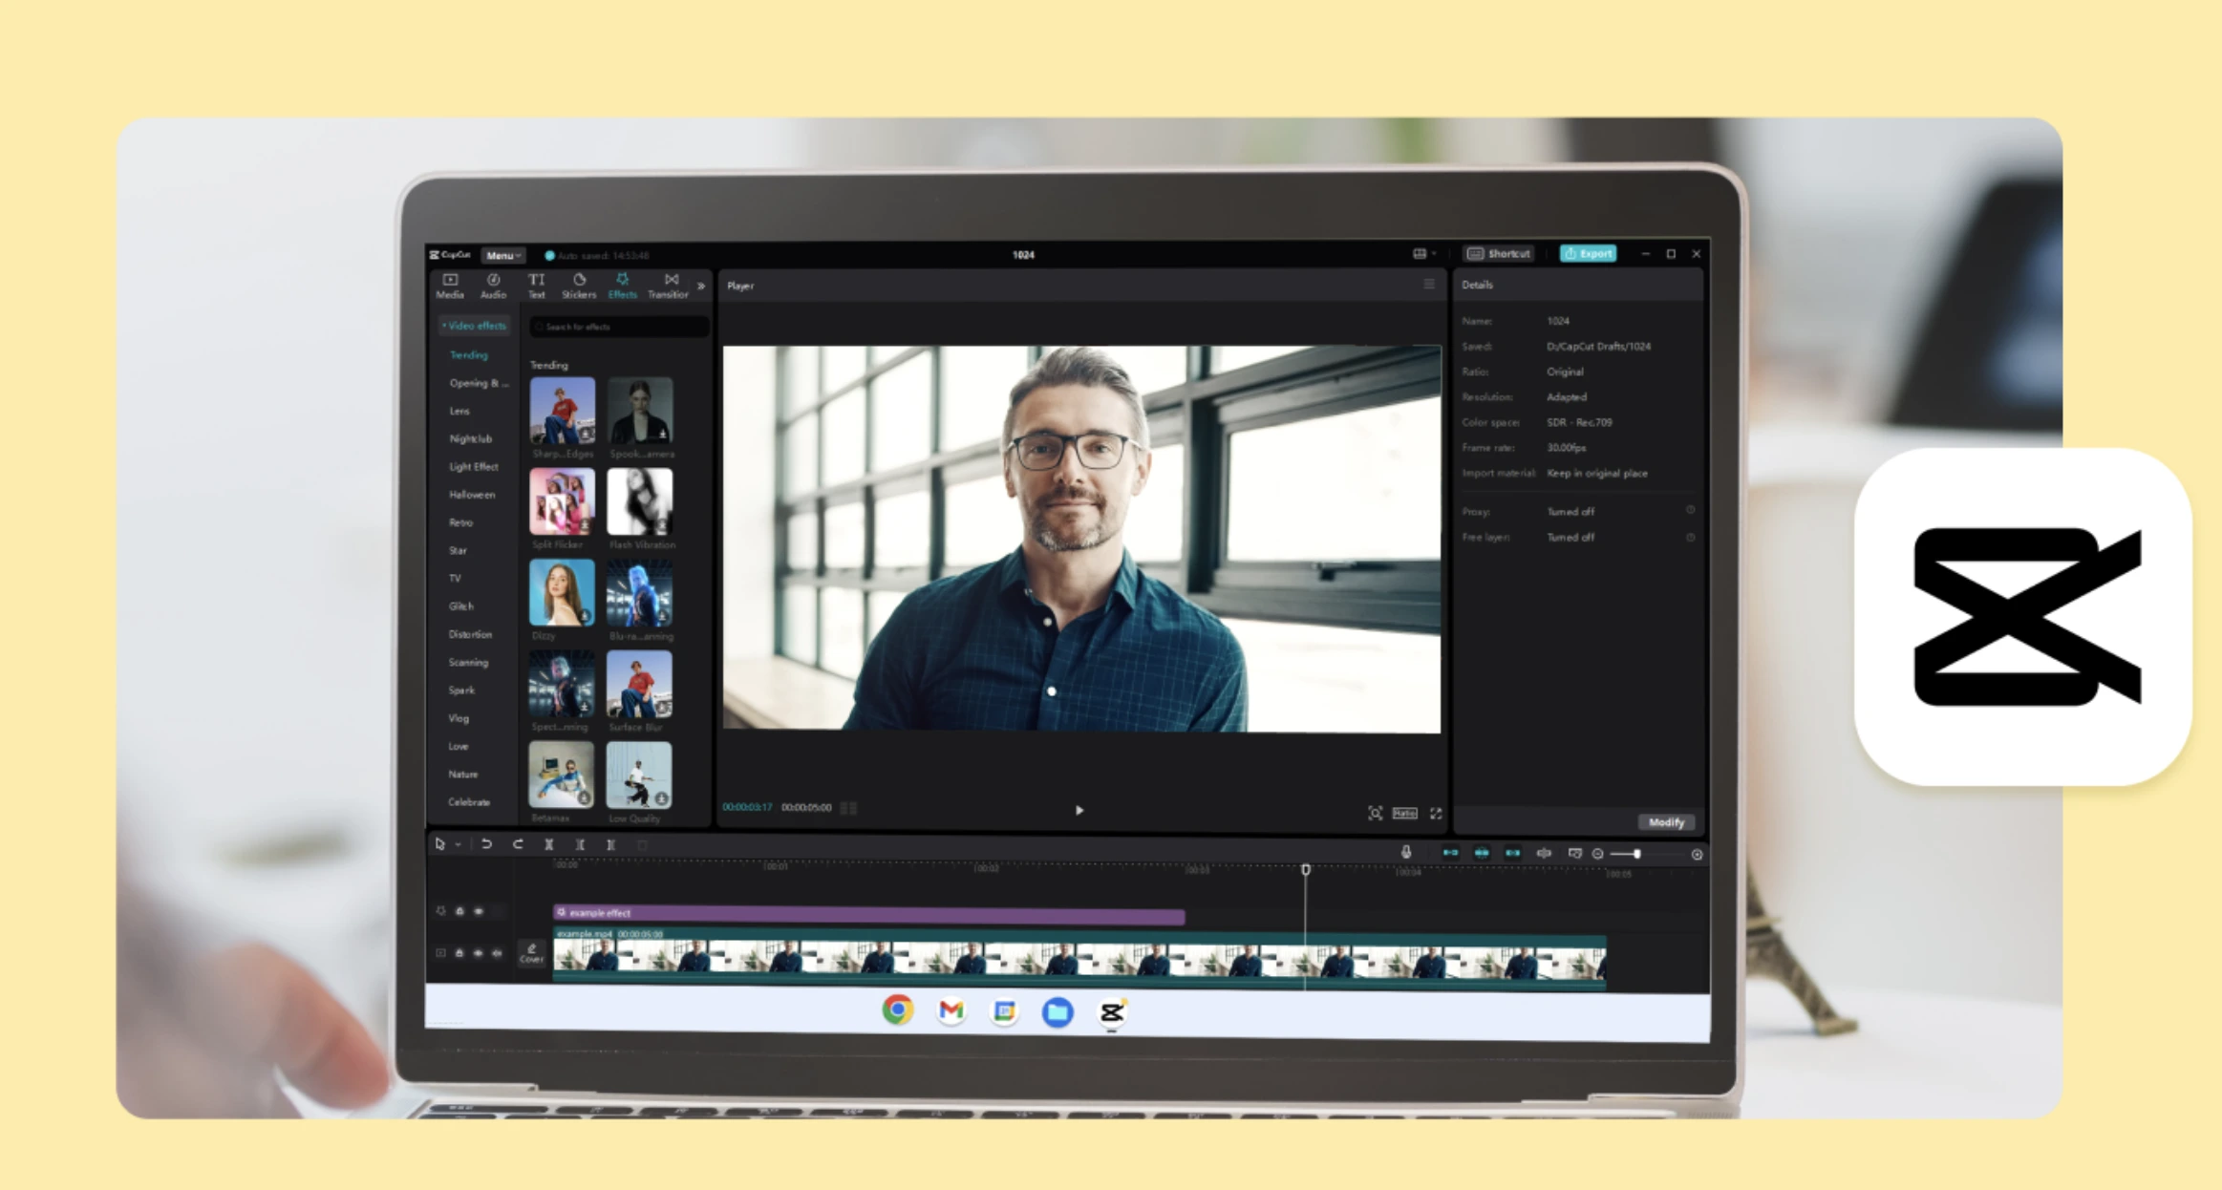Select the example effect purple clip
The image size is (2222, 1190).
point(869,914)
